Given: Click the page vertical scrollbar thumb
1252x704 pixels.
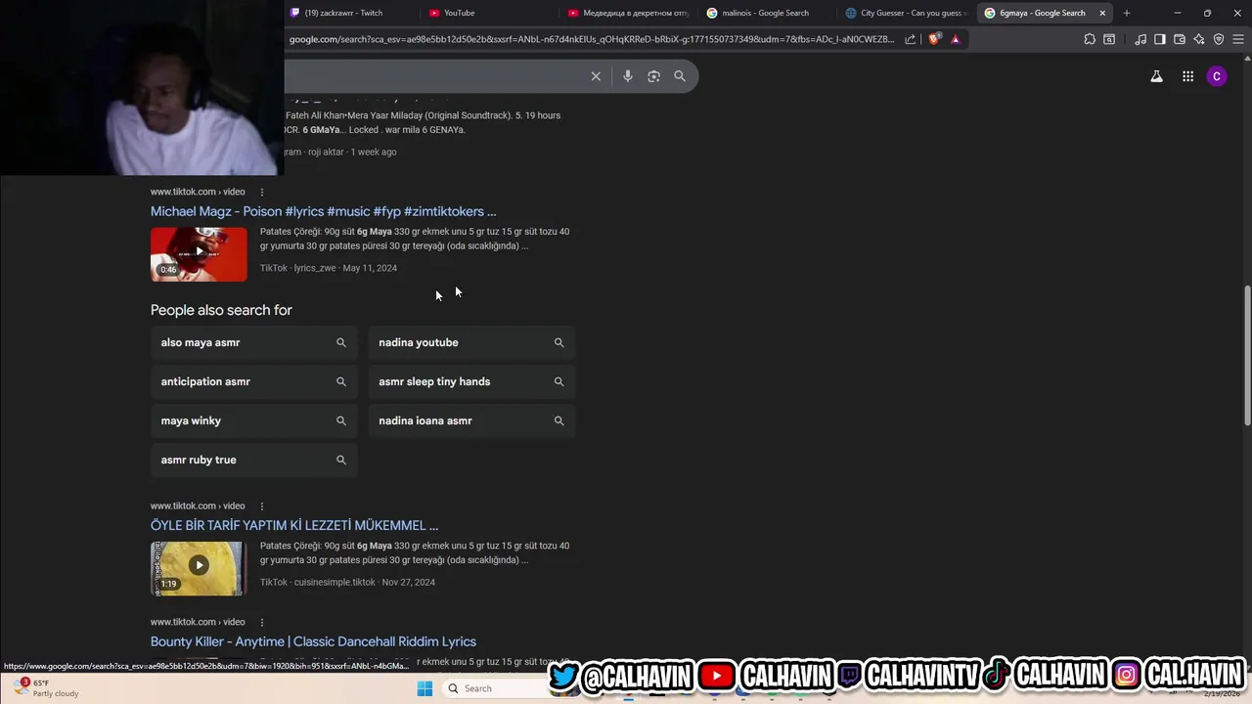Looking at the screenshot, I should (x=1247, y=355).
